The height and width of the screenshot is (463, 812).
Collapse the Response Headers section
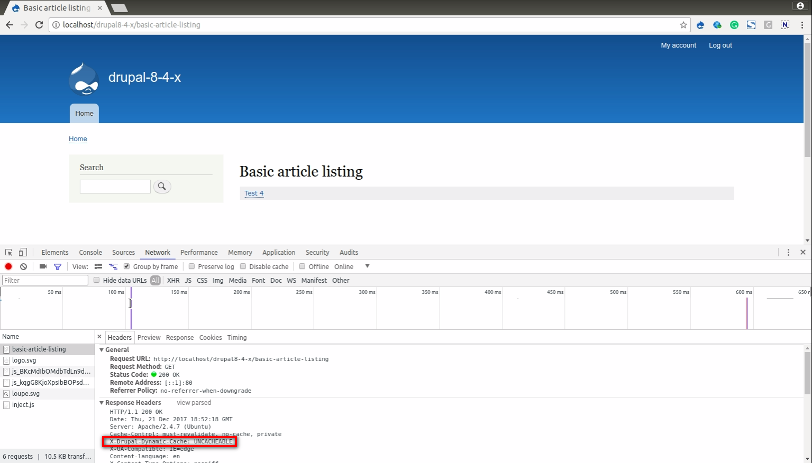[x=102, y=402]
